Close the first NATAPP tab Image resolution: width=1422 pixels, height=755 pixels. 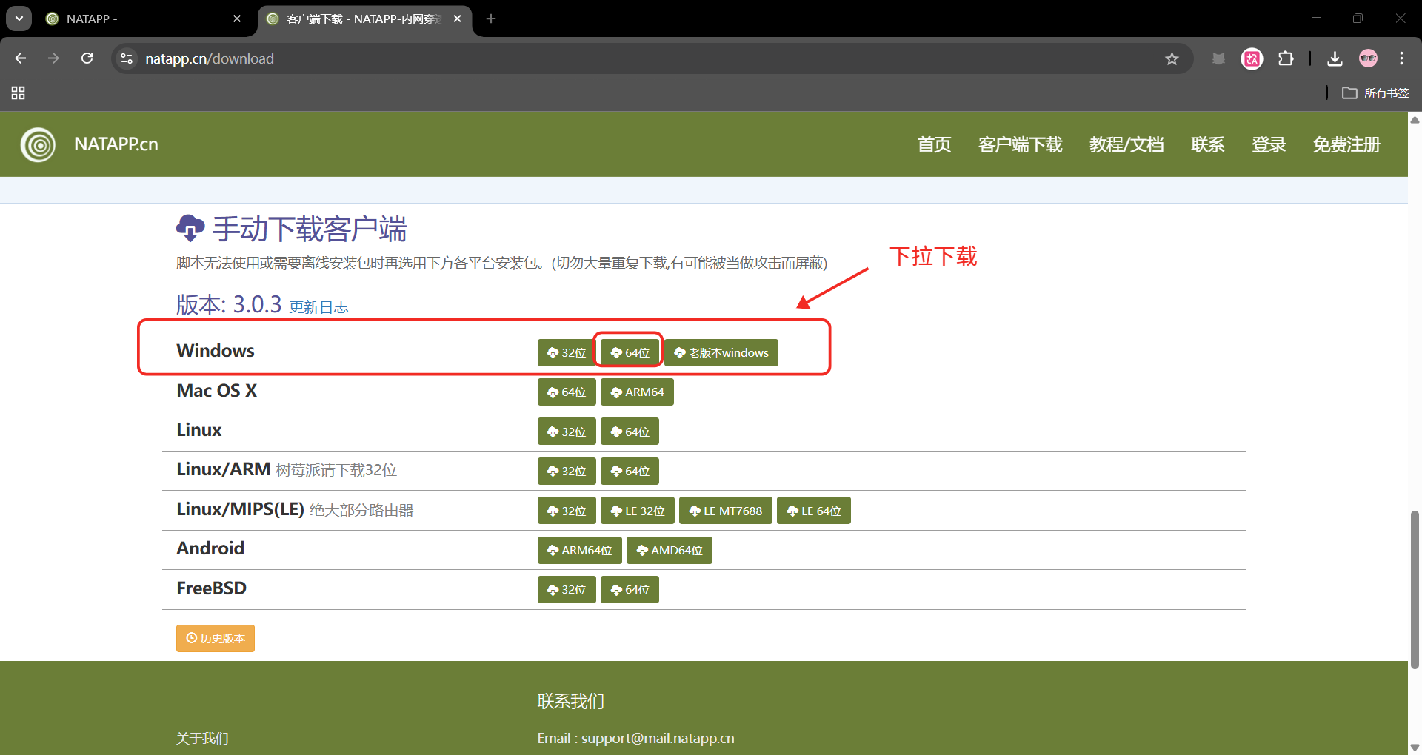[x=237, y=19]
